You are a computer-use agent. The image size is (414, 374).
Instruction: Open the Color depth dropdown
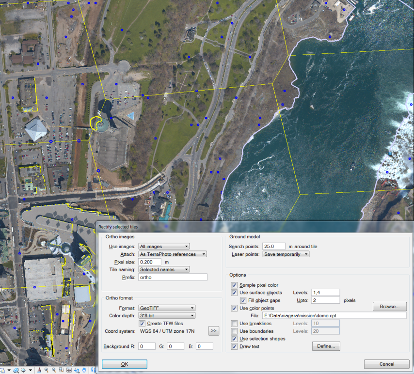tap(167, 315)
